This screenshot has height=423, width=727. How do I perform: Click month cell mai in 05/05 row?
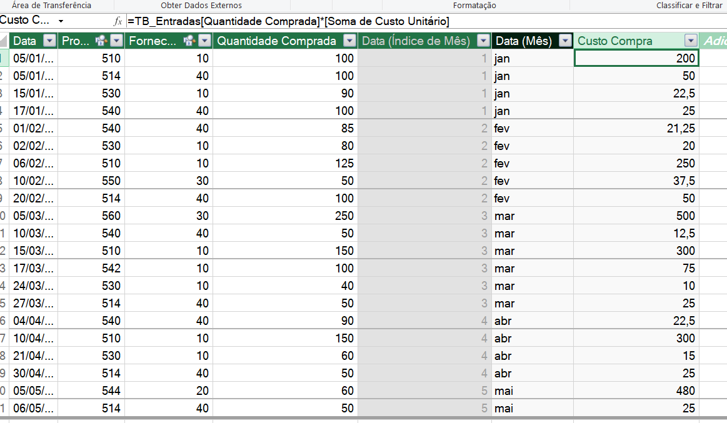pos(532,391)
